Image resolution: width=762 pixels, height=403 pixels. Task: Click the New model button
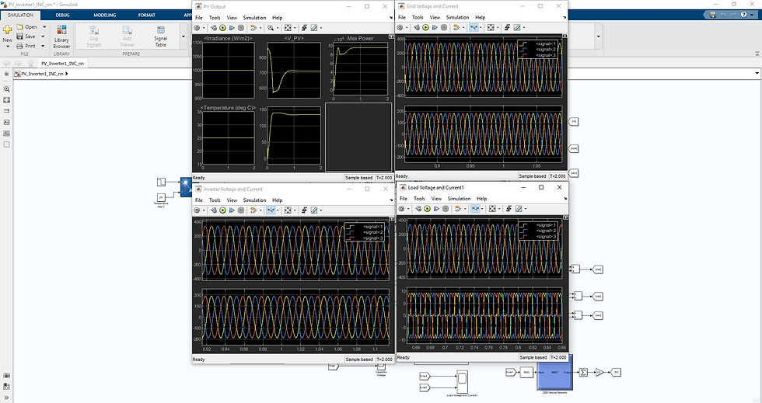point(7,34)
